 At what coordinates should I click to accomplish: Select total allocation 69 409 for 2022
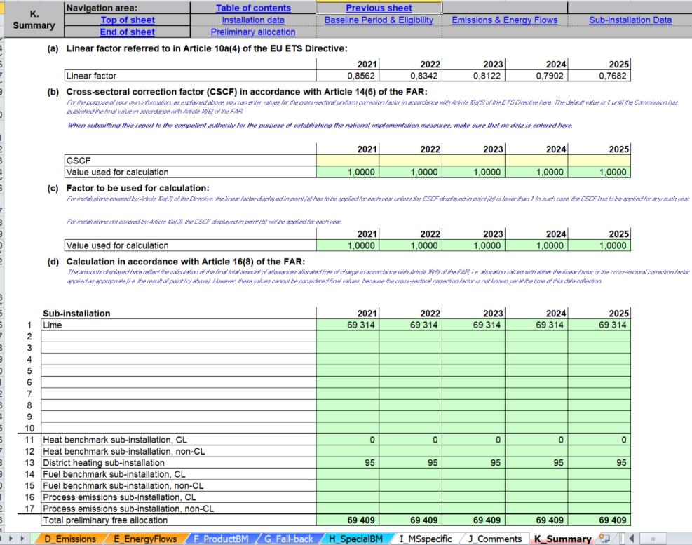[410, 520]
